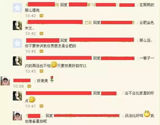Click the 10:45 timestamp
Viewport: 160px width, 125px height.
(30, 71)
